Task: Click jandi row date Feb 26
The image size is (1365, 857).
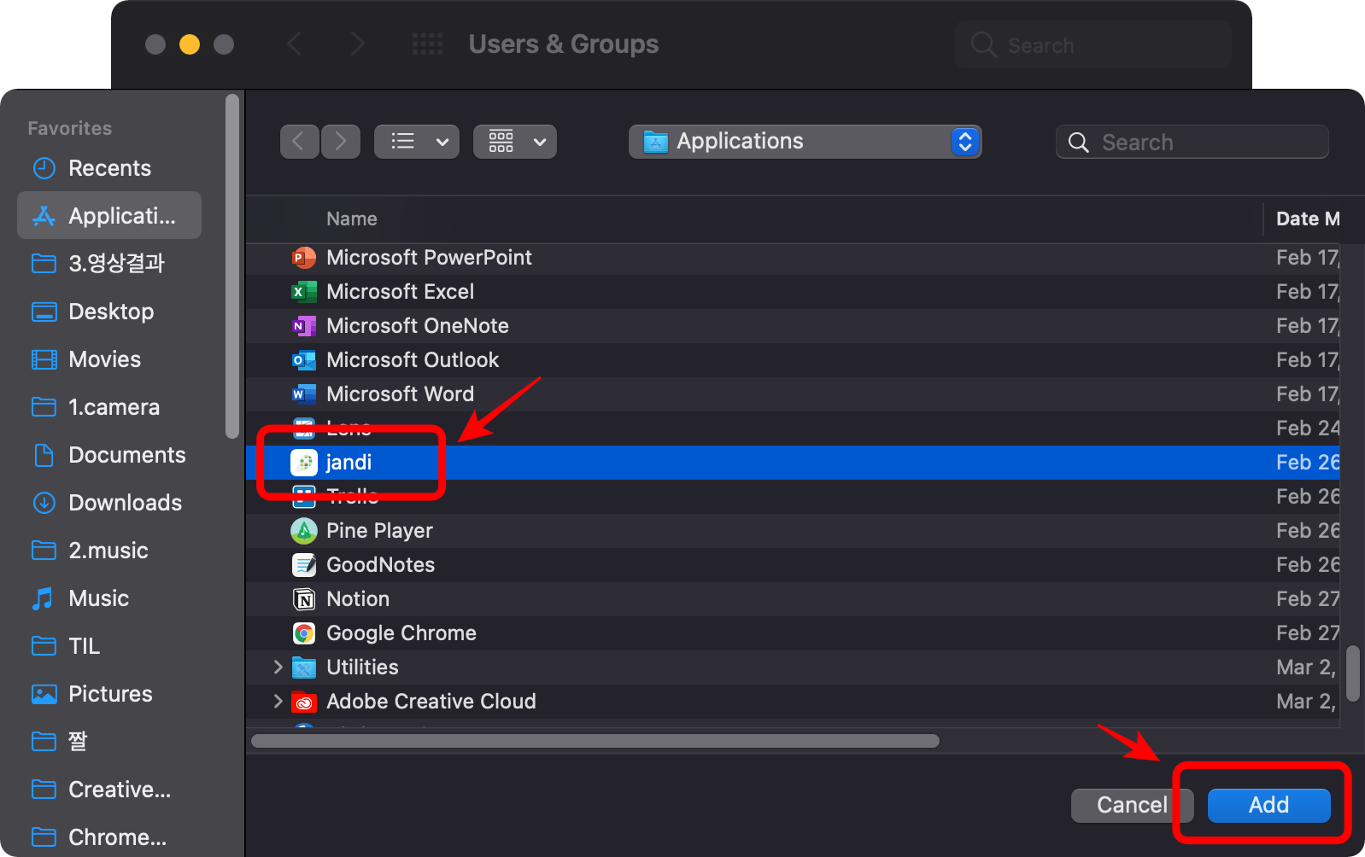Action: [x=1308, y=463]
